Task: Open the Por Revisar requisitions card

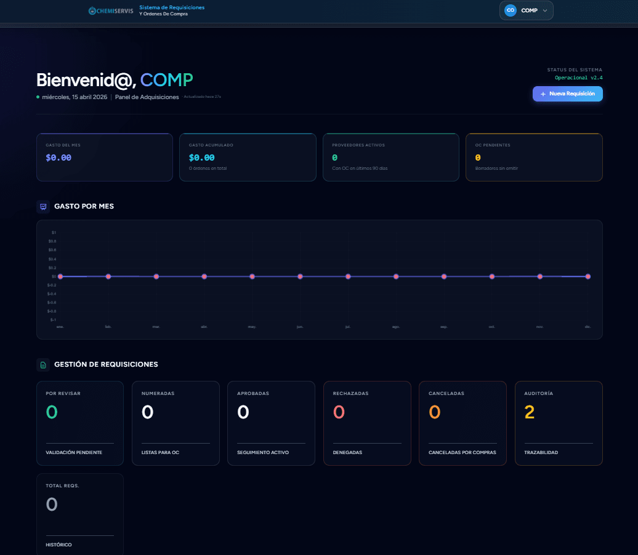Action: point(80,423)
